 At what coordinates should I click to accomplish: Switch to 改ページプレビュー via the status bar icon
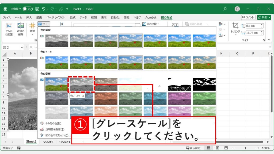[x=226, y=148]
